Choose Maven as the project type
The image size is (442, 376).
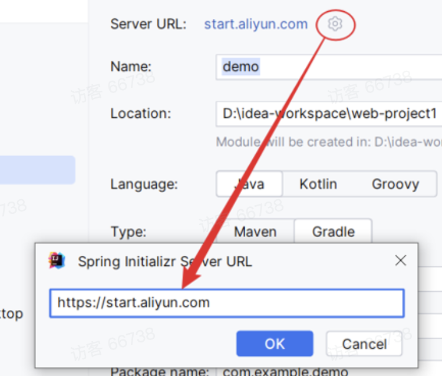point(255,232)
